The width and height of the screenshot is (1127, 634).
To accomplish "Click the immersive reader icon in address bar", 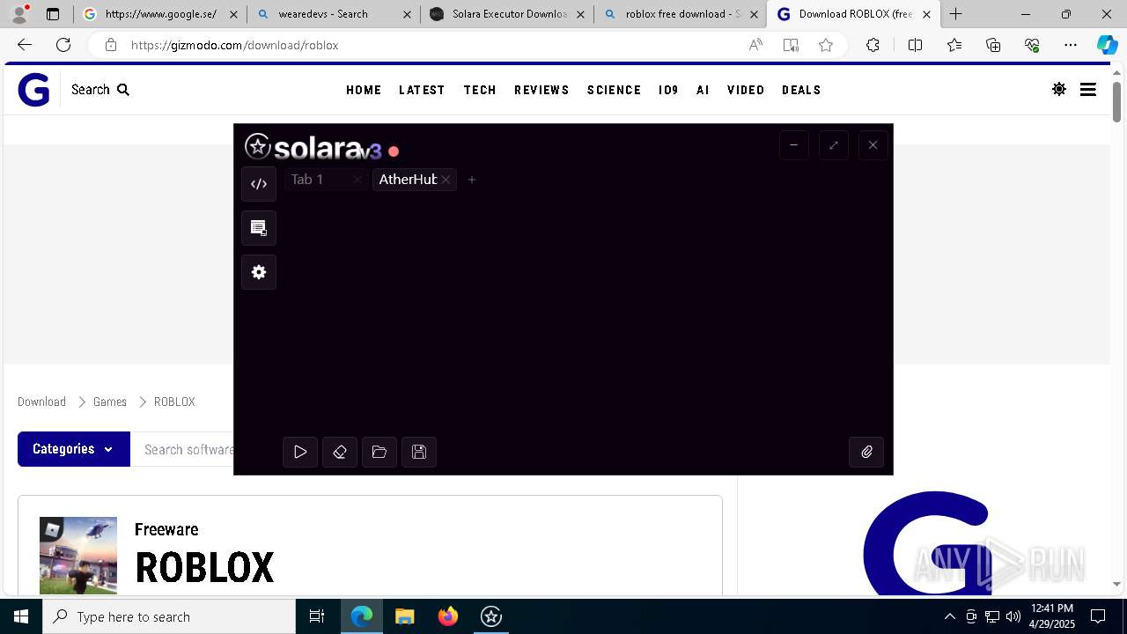I will (x=791, y=45).
